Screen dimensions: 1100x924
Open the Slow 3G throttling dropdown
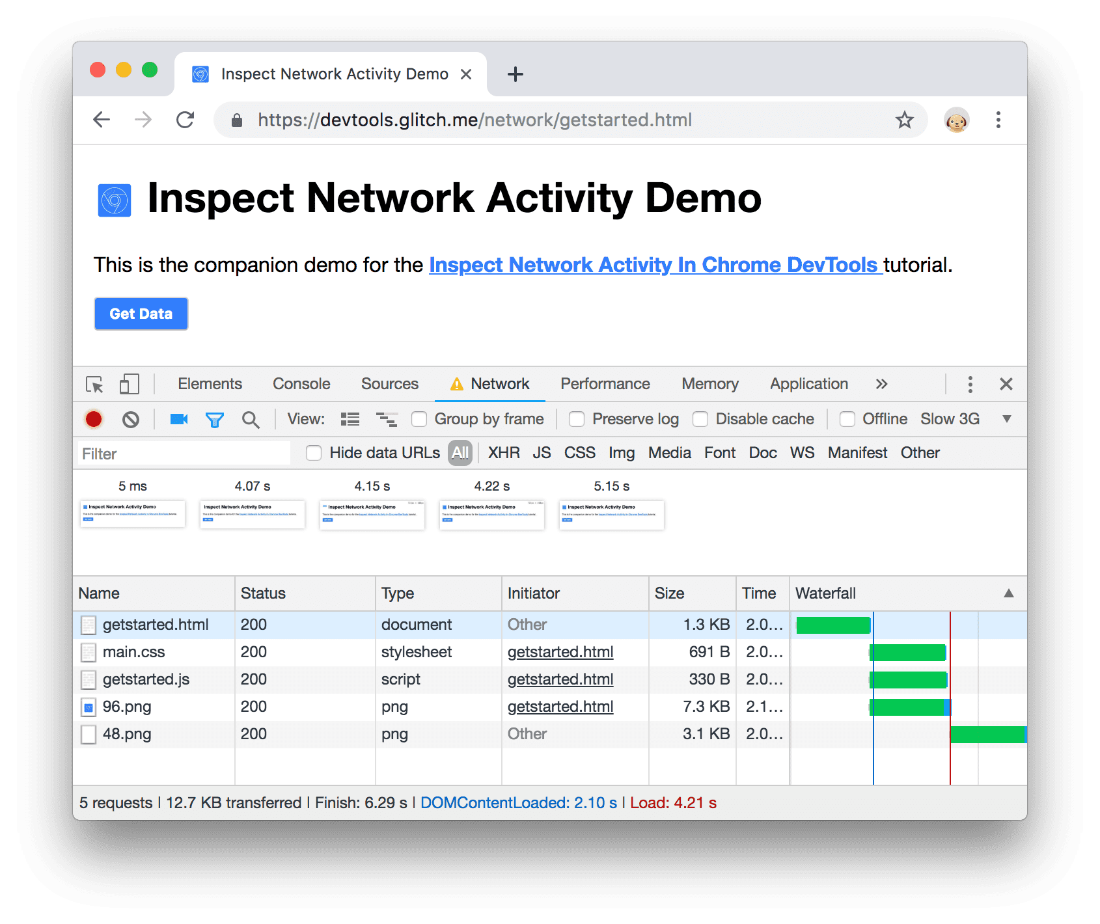pos(966,419)
